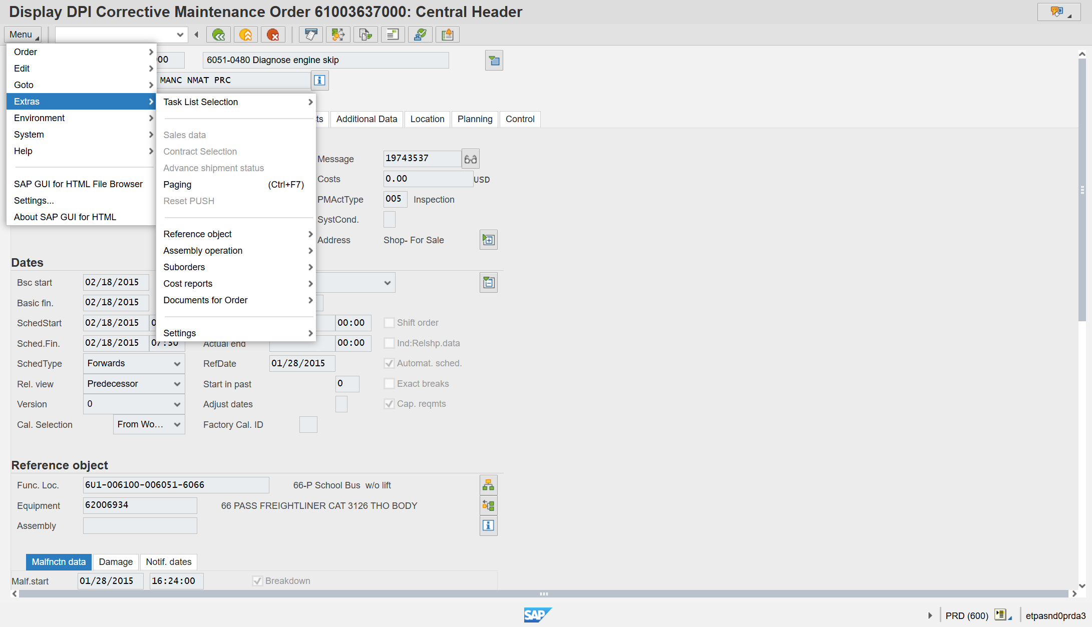Click the RefDate input field

tap(302, 363)
